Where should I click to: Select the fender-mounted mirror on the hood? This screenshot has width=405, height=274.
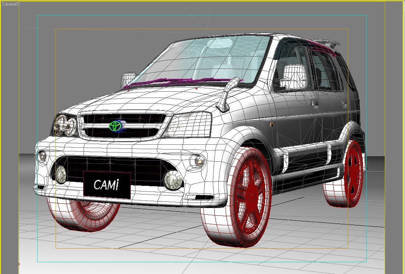tap(227, 96)
